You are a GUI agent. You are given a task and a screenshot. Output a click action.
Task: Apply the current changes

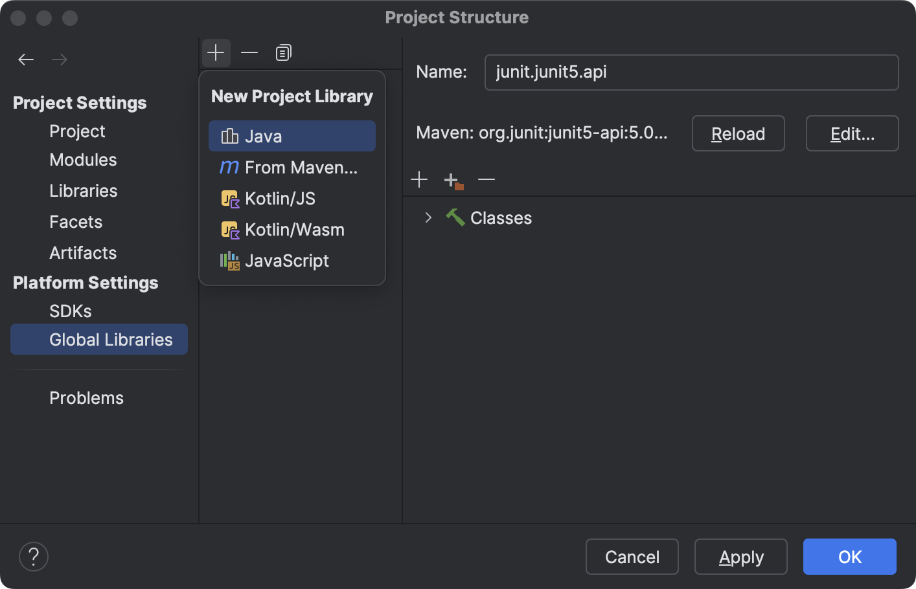pos(740,556)
